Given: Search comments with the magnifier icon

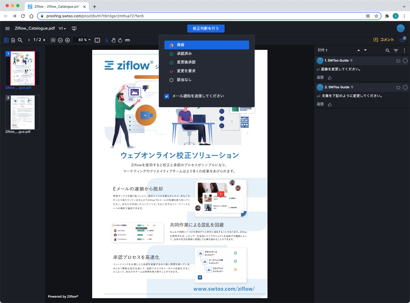Looking at the screenshot, I should (x=388, y=50).
